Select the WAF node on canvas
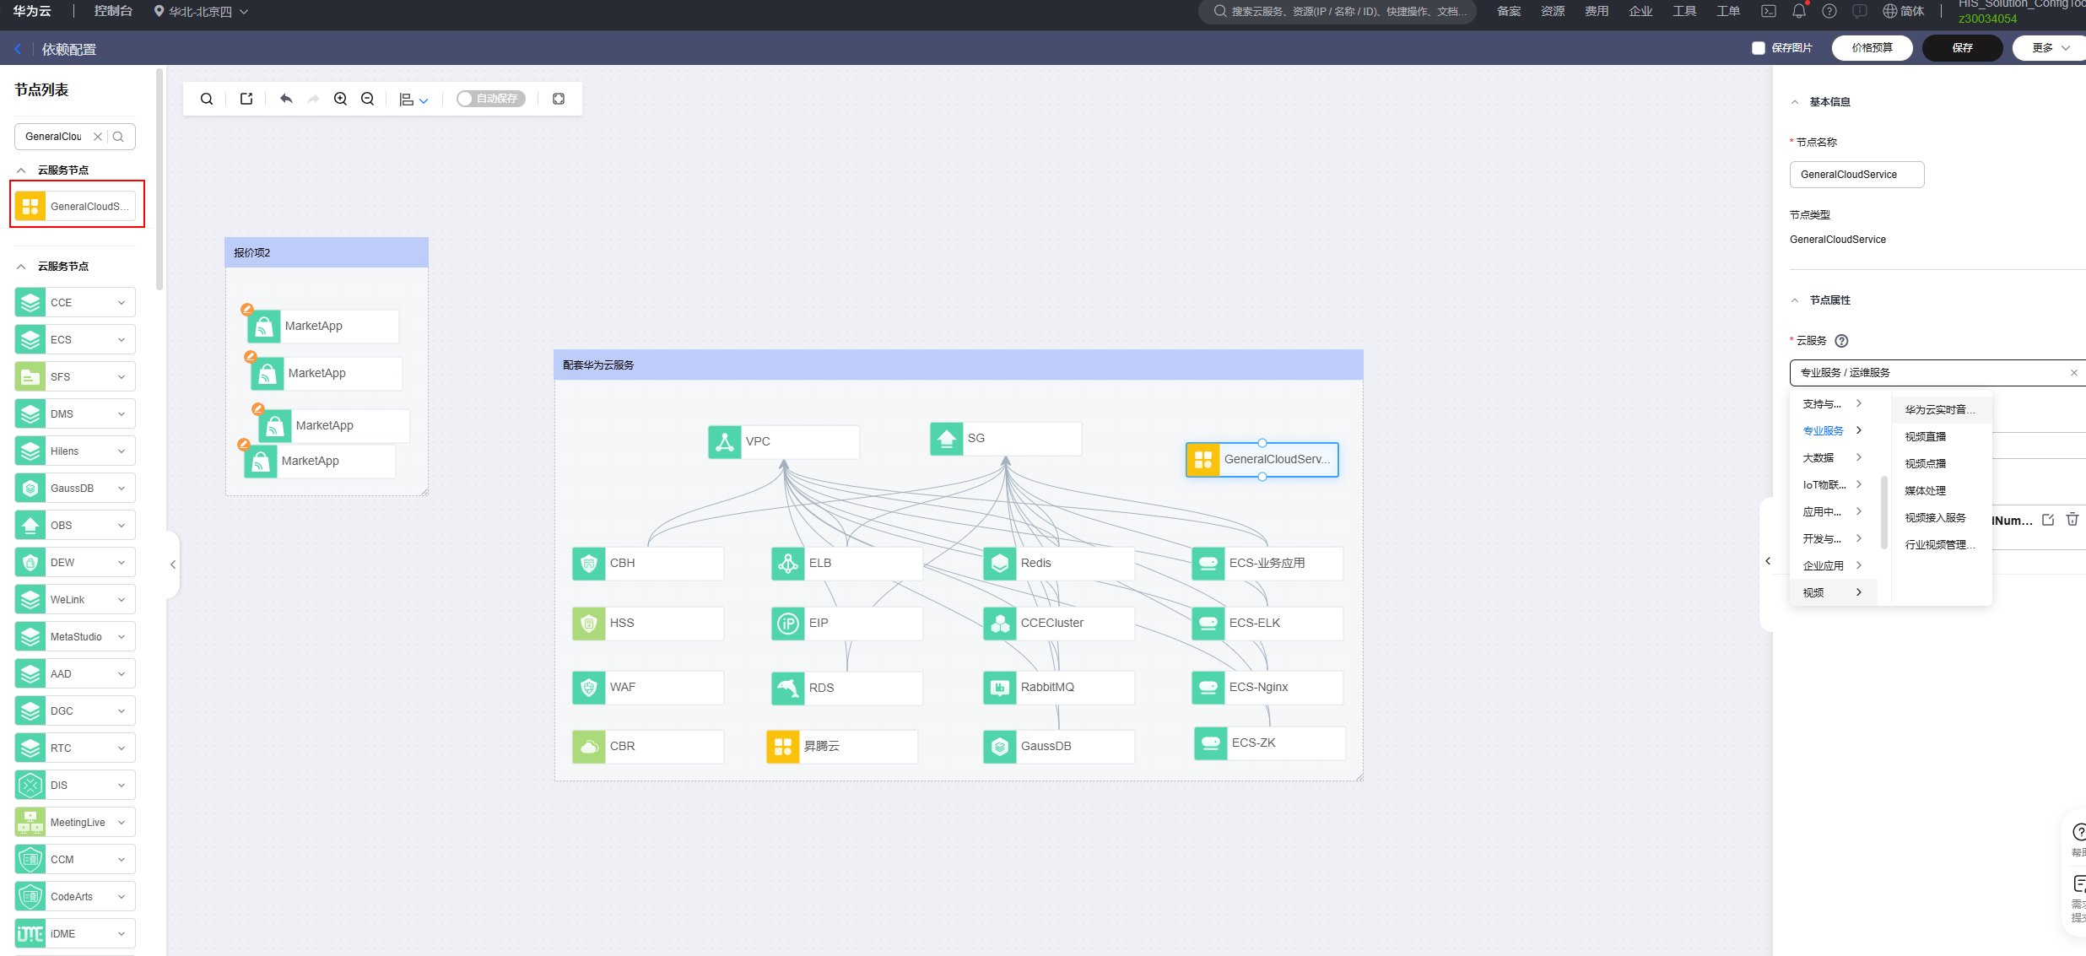 [648, 688]
